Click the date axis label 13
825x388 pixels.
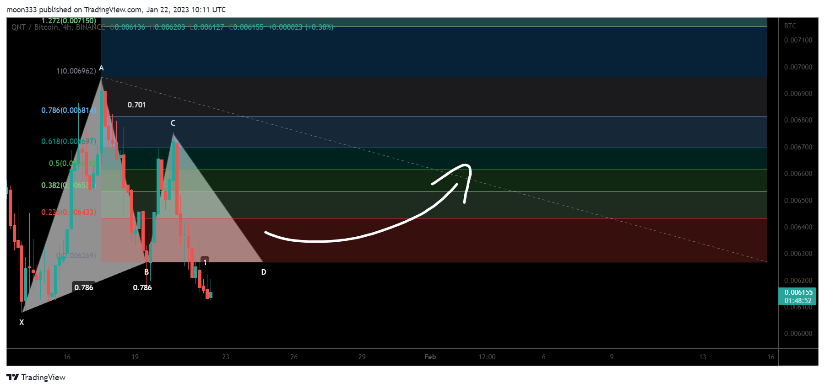(x=703, y=357)
